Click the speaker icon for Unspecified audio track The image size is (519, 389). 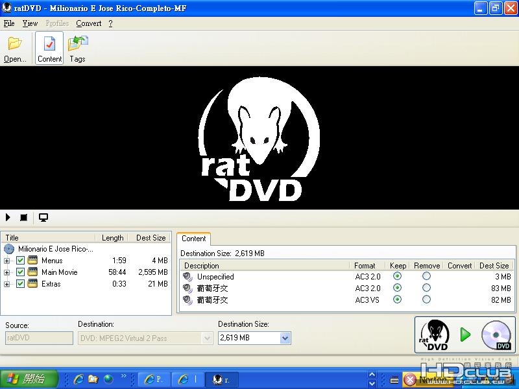coord(187,277)
